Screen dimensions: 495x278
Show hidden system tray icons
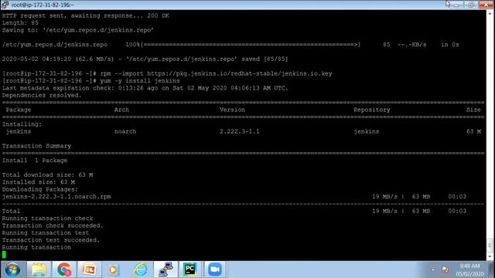tap(433, 270)
